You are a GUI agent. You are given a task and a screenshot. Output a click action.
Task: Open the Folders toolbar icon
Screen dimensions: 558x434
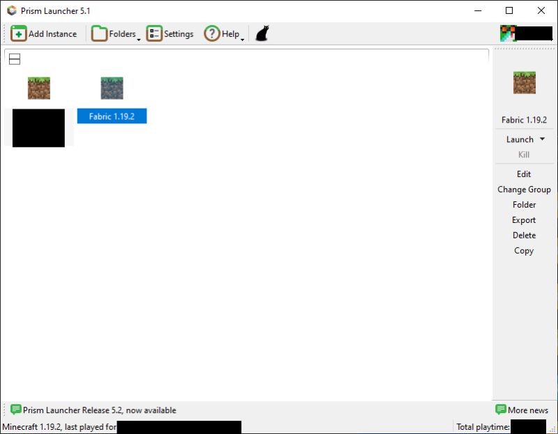pos(98,33)
